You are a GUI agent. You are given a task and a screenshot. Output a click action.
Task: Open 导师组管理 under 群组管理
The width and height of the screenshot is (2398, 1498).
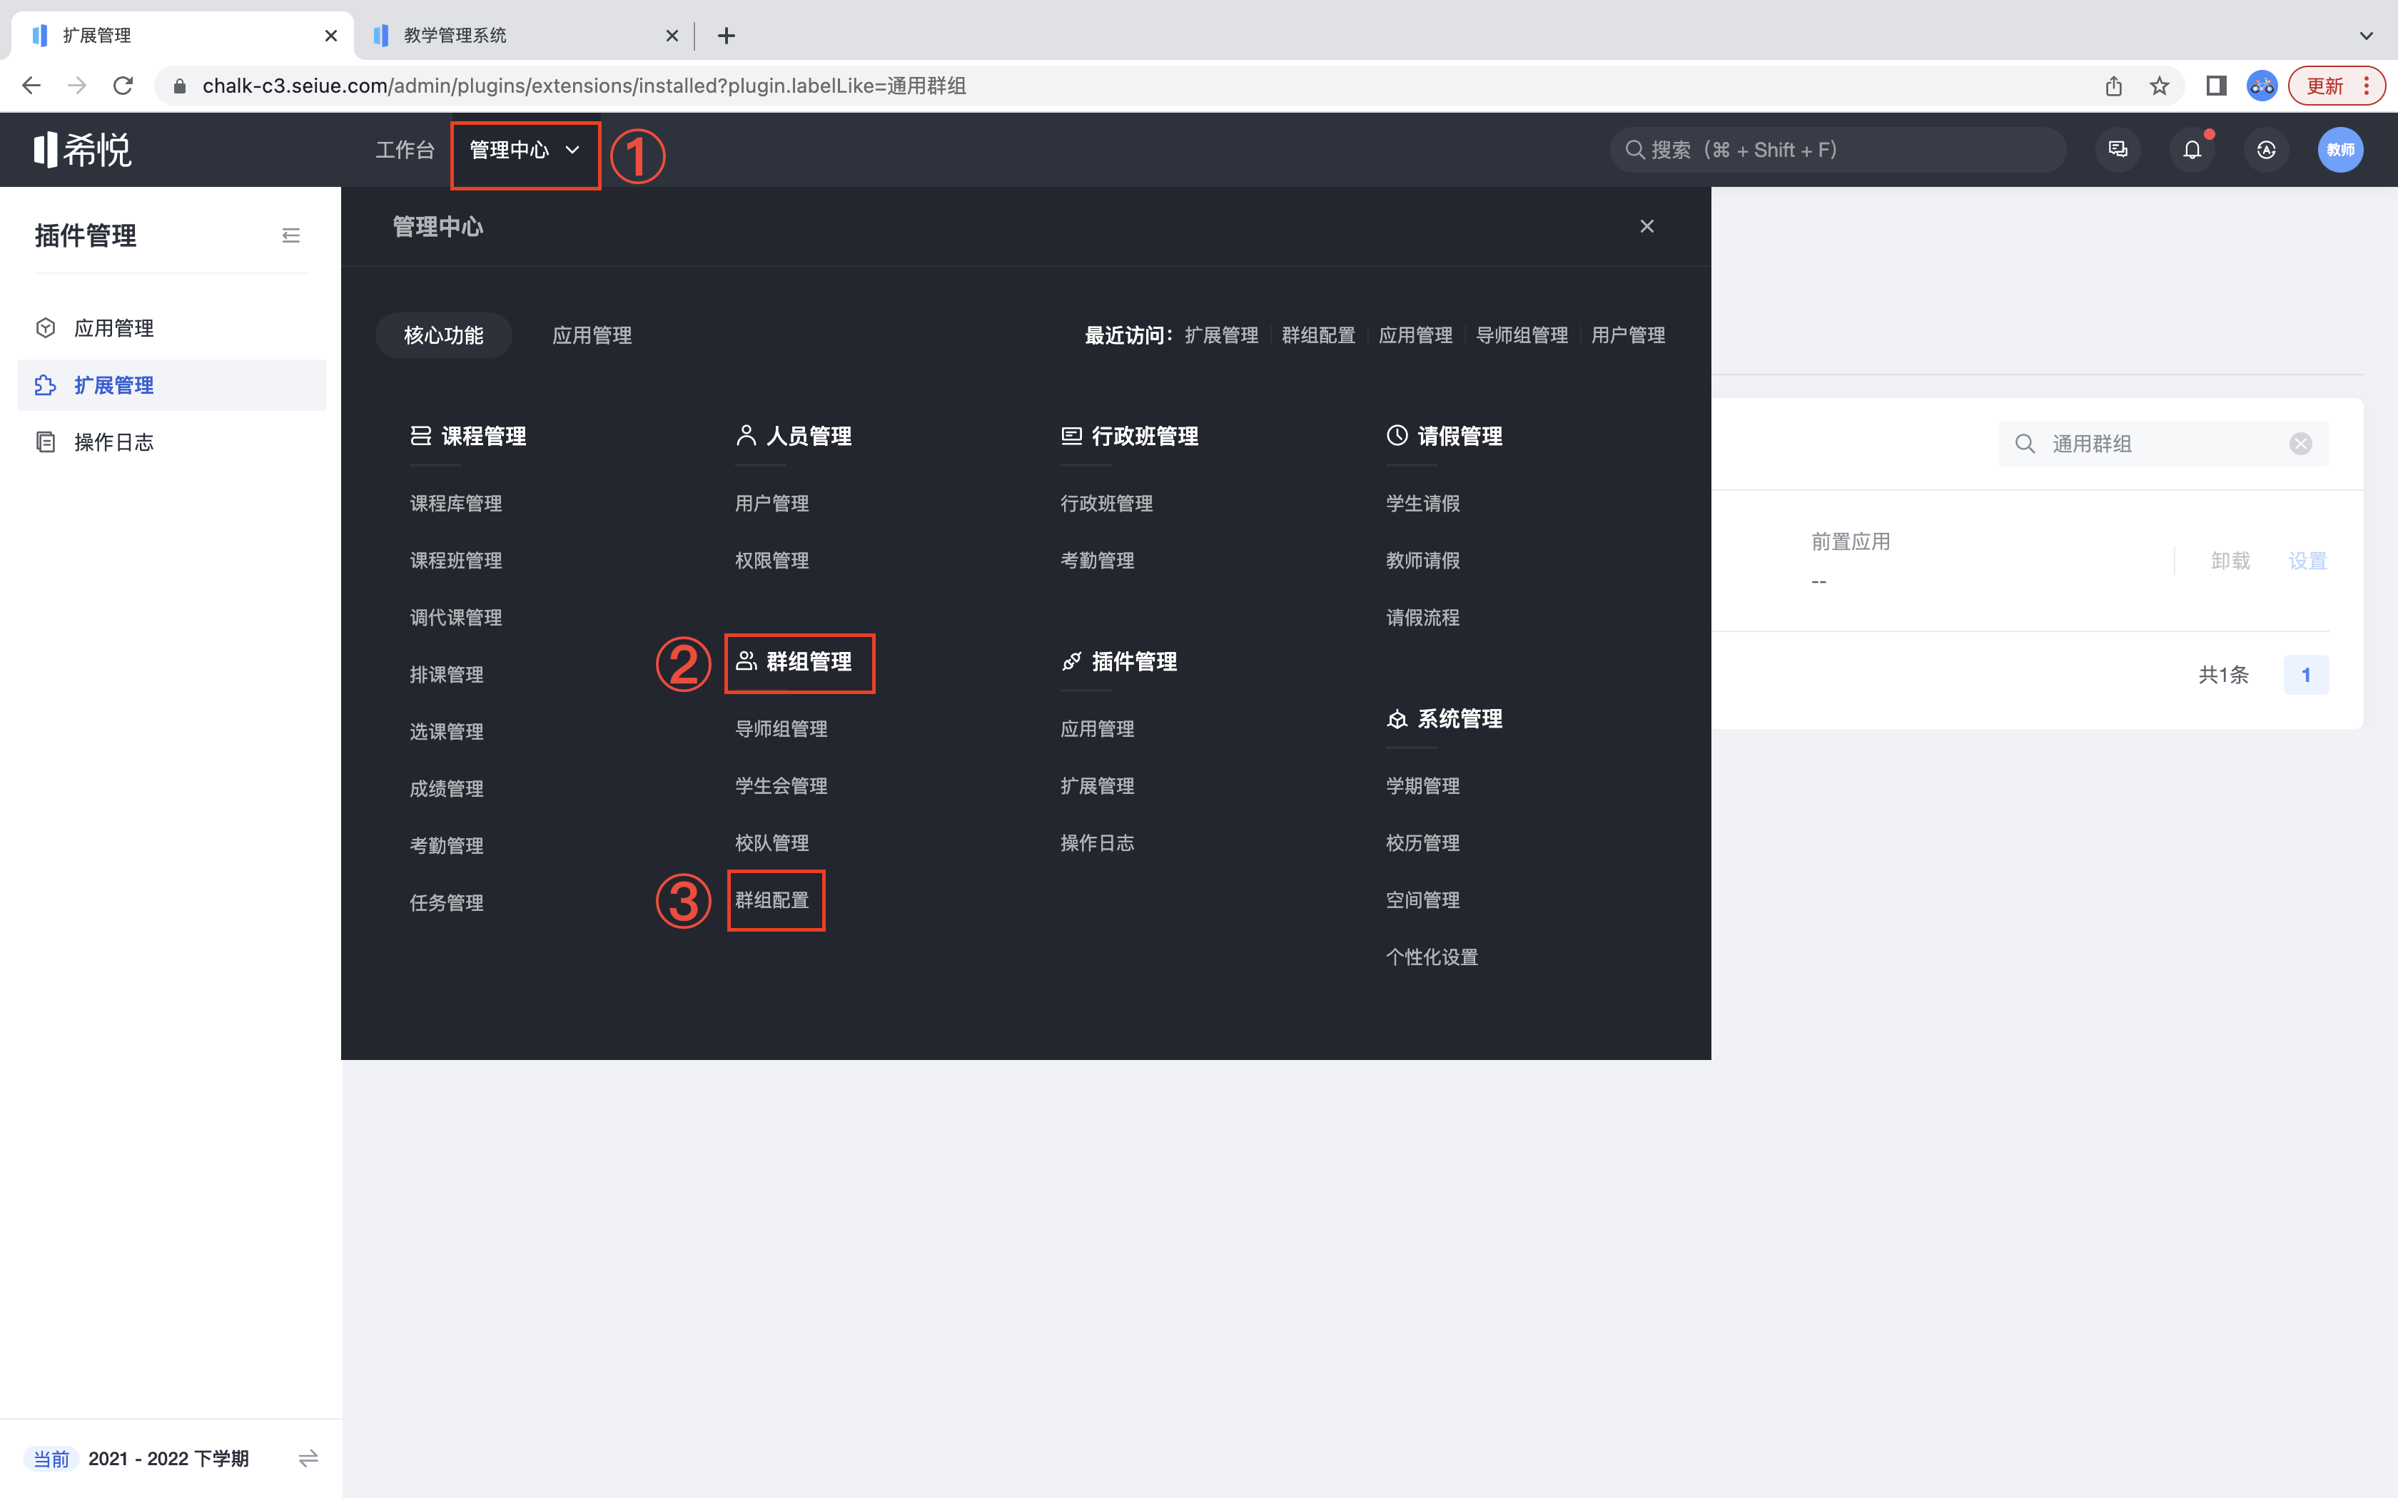pos(781,729)
